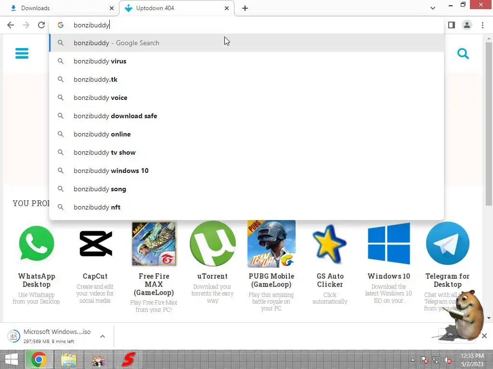Screen dimensions: 493x369
Task: Select 'bonzibuddy tv show' suggestion
Action: (x=246, y=152)
